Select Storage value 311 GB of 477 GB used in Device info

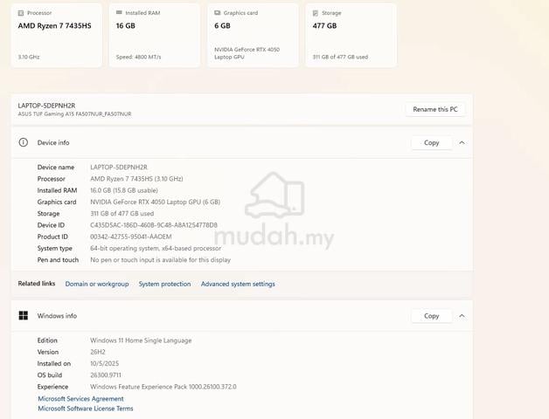122,213
